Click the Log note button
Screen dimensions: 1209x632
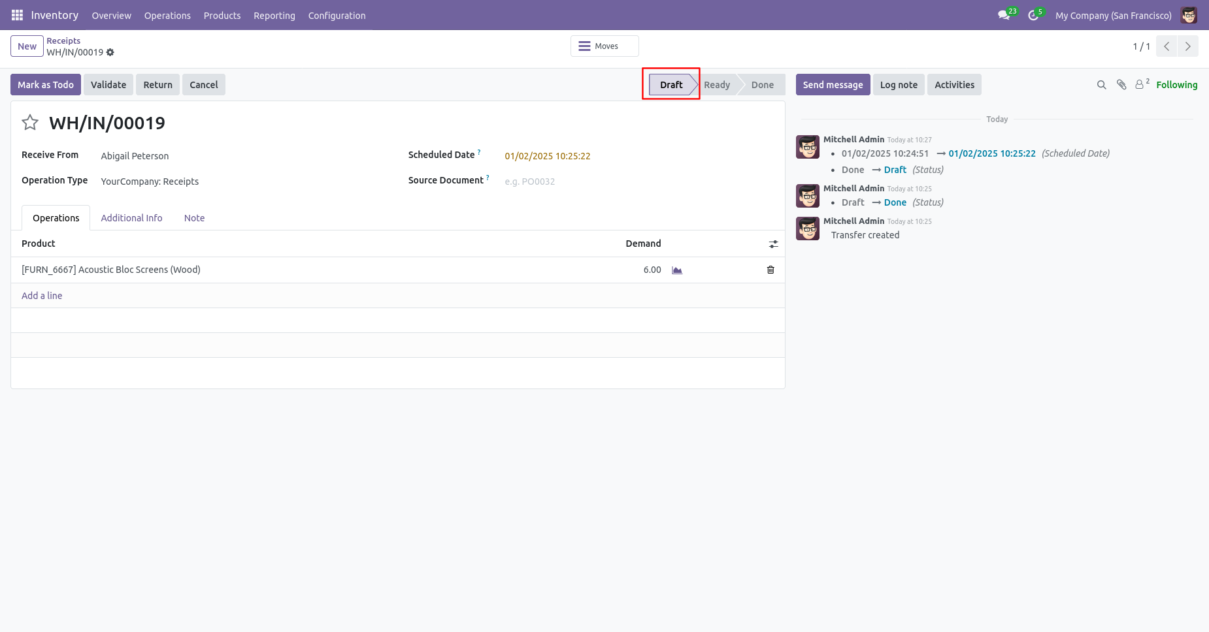[x=899, y=85]
